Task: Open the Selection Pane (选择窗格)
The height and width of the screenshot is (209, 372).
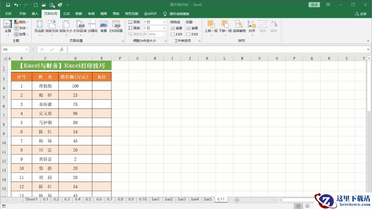Action: 239,26
